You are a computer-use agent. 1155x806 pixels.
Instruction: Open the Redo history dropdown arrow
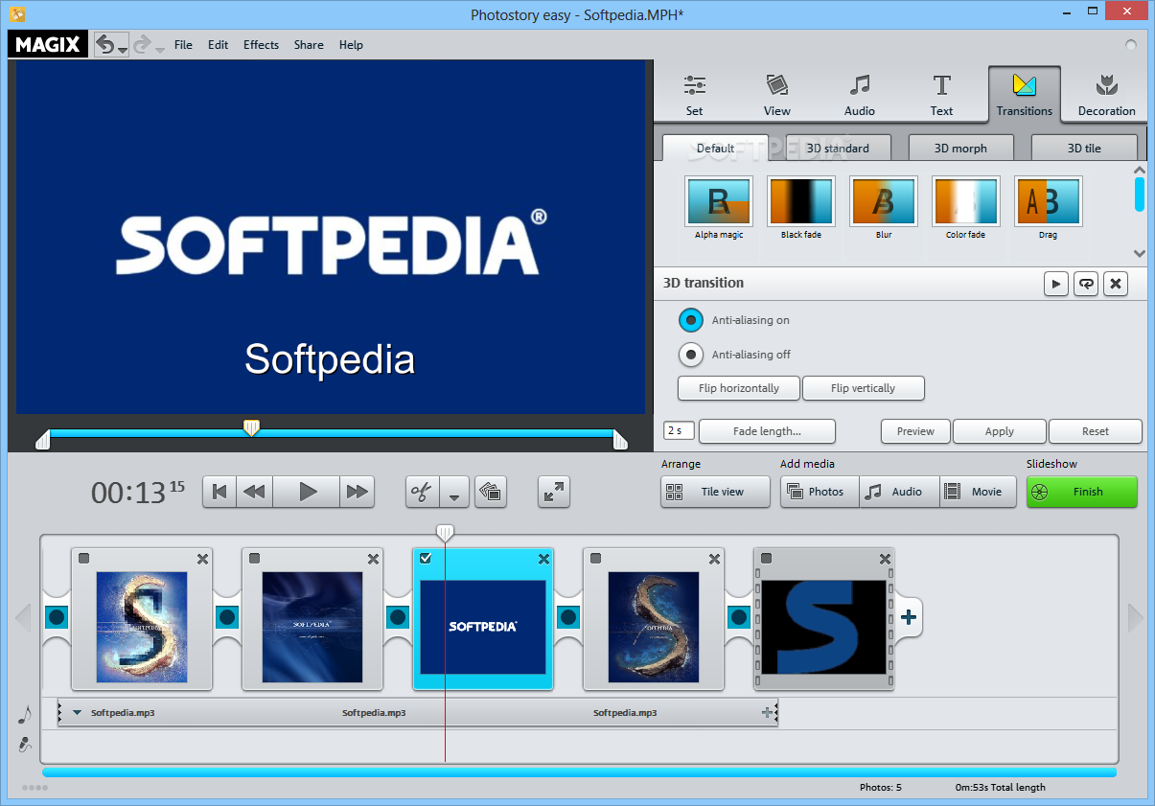click(x=159, y=49)
